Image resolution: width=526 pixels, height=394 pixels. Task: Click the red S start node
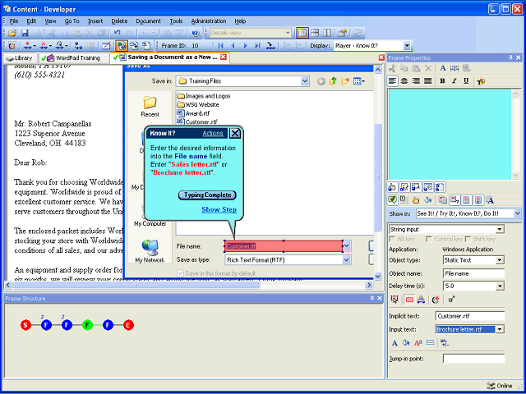point(25,325)
